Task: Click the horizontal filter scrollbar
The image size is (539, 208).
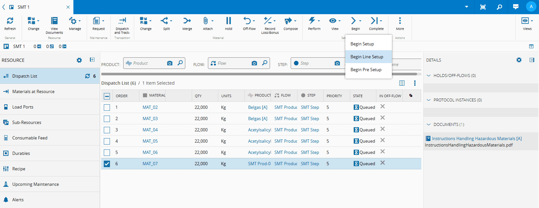Action: (x=223, y=74)
